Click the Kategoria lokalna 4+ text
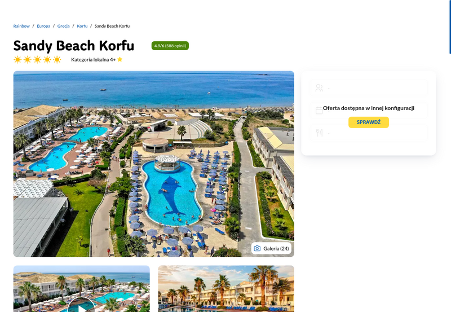Screen dimensions: 451x312 (x=93, y=60)
